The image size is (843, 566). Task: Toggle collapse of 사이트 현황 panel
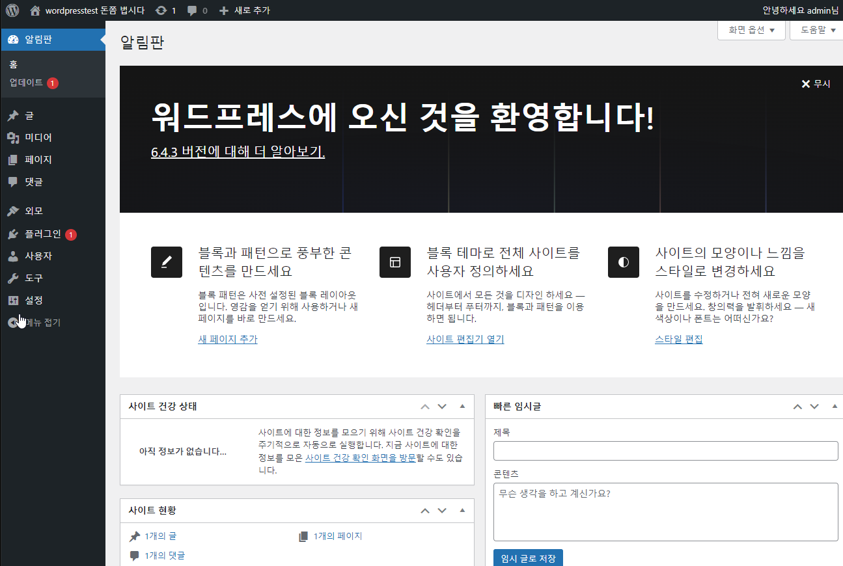tap(462, 511)
